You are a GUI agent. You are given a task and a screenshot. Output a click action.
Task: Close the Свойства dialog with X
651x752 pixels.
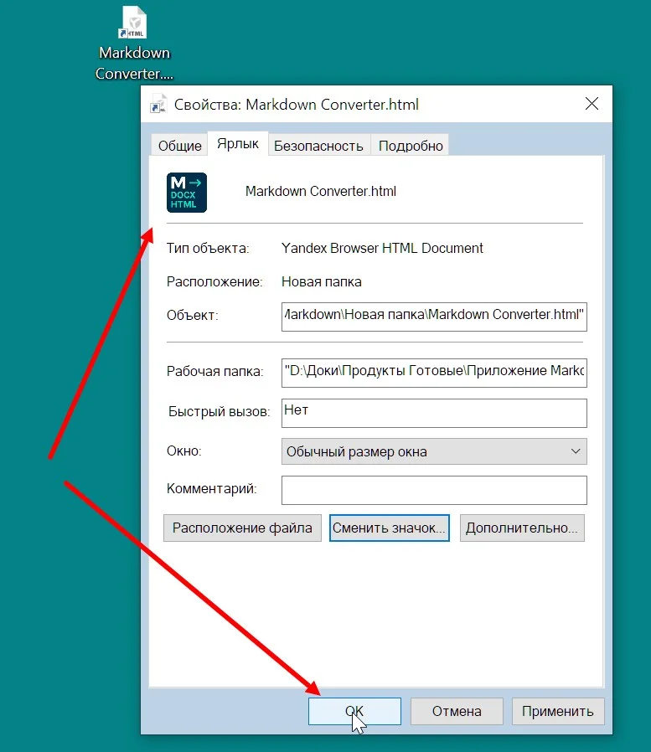click(592, 103)
